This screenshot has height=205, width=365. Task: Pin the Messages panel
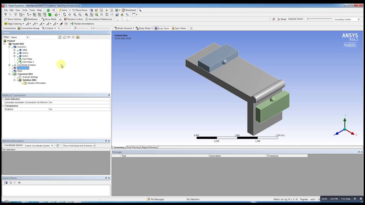point(359,152)
